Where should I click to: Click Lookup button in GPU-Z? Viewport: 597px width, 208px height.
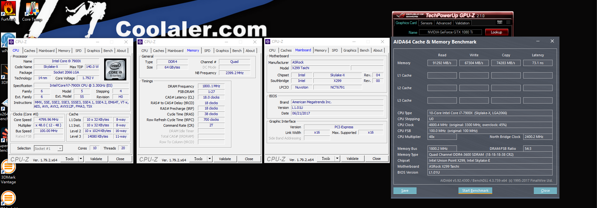(x=496, y=32)
